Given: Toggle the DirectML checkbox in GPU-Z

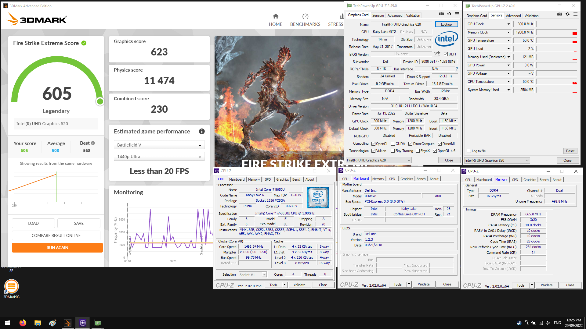Looking at the screenshot, I should pos(440,144).
